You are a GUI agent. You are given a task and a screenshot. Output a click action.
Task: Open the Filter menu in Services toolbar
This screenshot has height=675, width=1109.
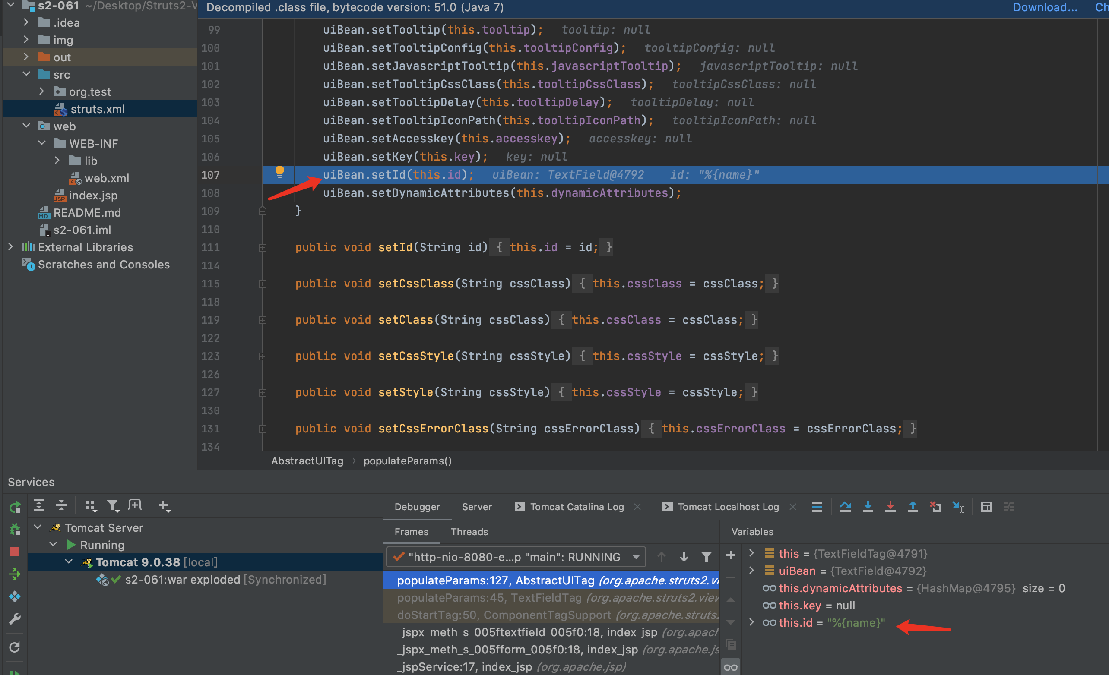coord(113,506)
